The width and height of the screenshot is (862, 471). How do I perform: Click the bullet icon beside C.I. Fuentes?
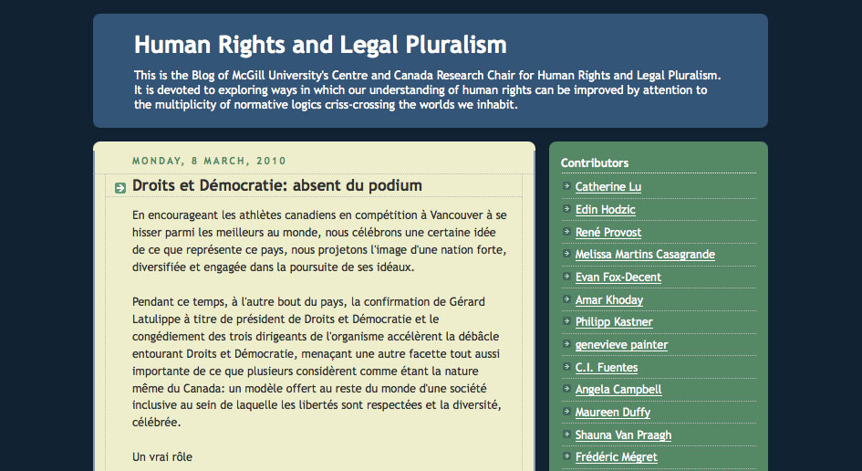click(566, 366)
